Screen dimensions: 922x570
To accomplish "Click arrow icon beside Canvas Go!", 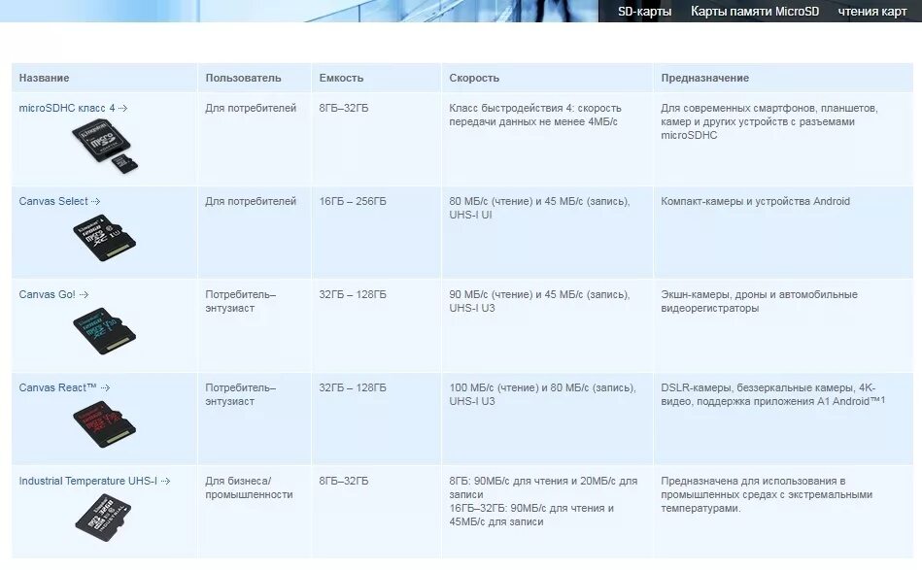I will click(x=84, y=294).
